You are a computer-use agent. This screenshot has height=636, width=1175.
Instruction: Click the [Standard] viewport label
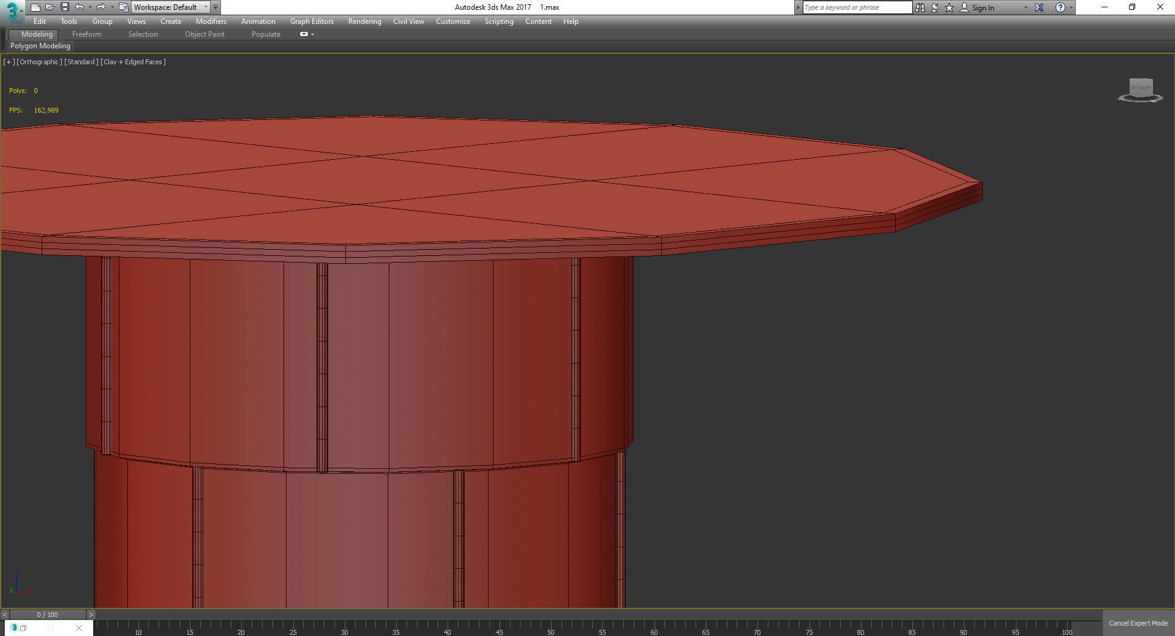(x=81, y=62)
